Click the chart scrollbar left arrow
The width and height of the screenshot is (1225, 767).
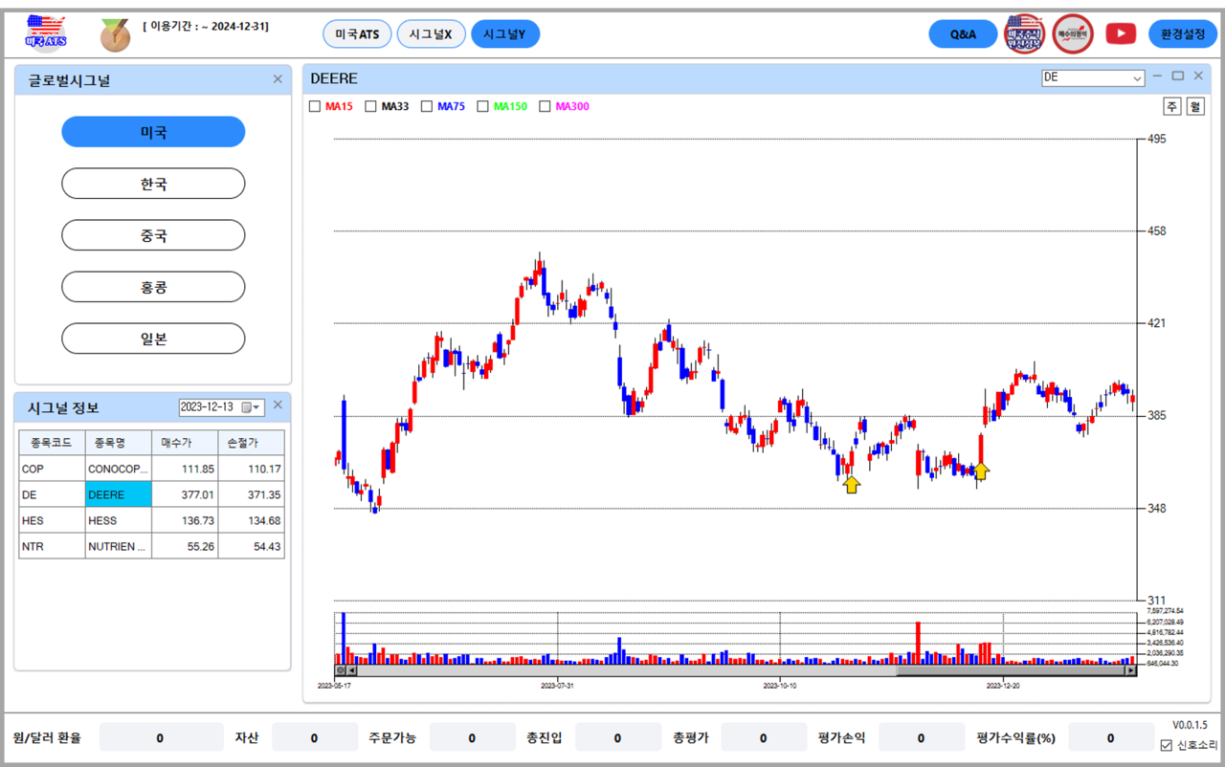click(352, 670)
